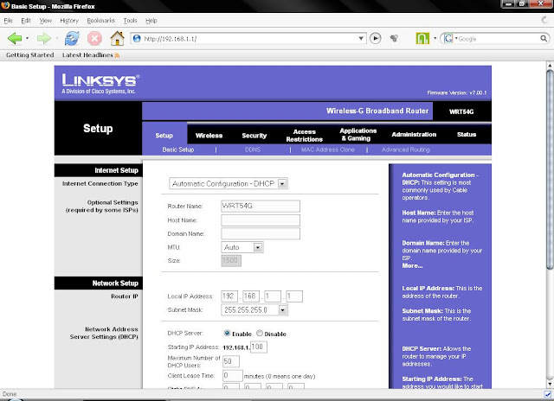Select Disable for DHCP Server

(x=259, y=334)
